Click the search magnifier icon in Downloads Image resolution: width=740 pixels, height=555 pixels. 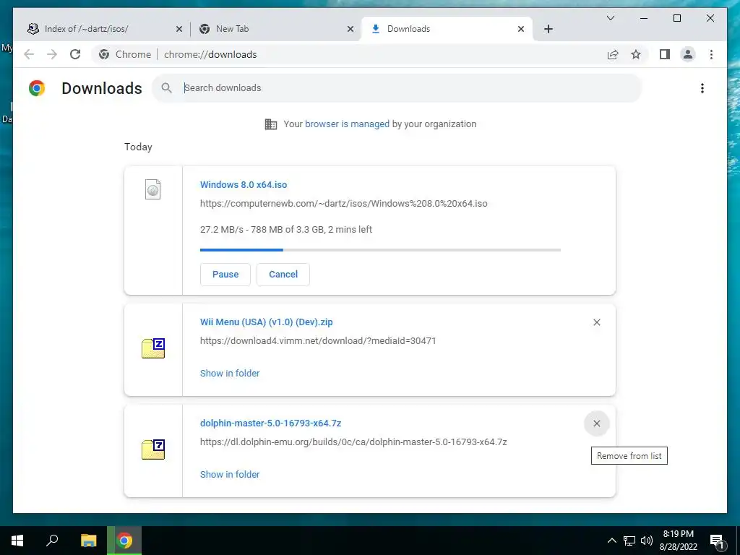pyautogui.click(x=166, y=87)
